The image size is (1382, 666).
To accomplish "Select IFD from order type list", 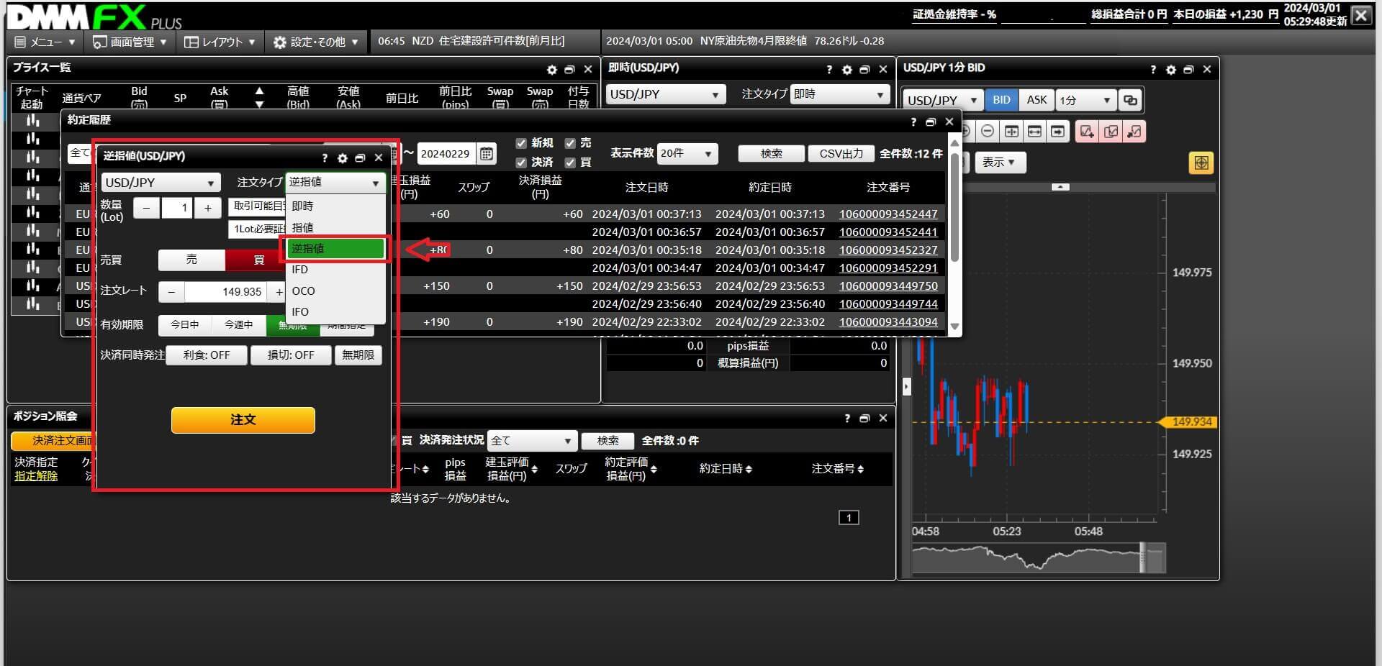I will [300, 270].
